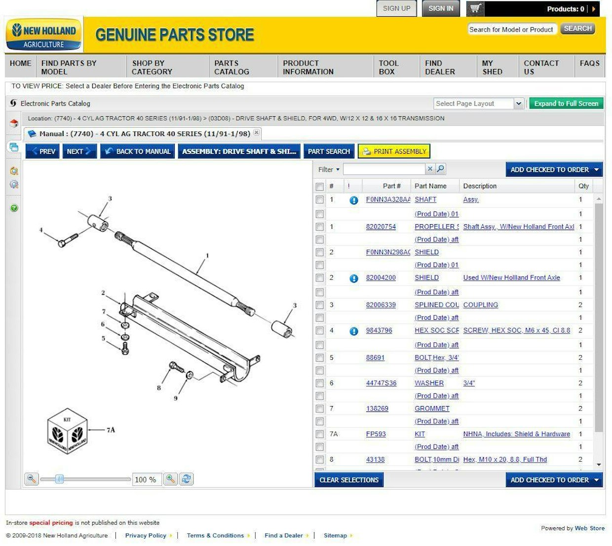The height and width of the screenshot is (546, 612).
Task: Click the grey gear search icon in sidebar
Action: point(14,184)
